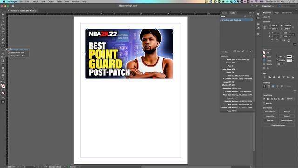Open the scale Y percentage dropdown

click(290, 36)
